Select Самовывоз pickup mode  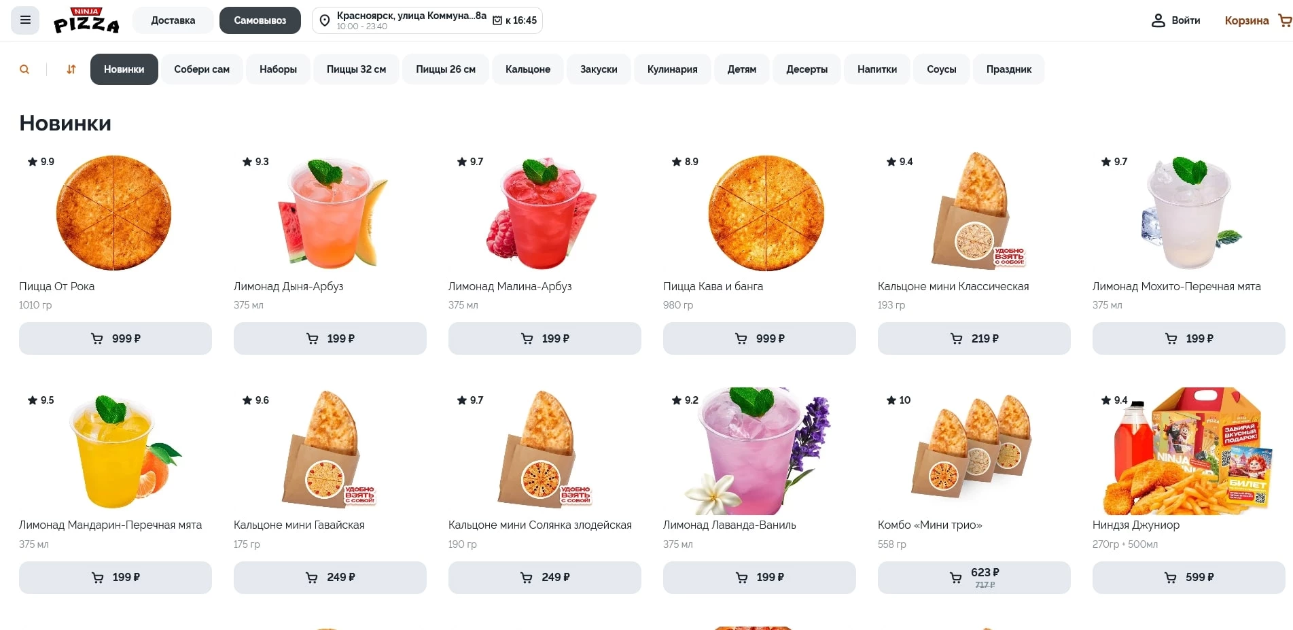click(x=260, y=20)
